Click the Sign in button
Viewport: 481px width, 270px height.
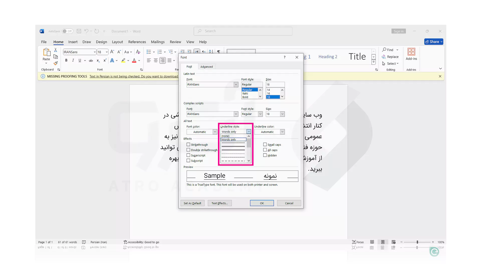click(399, 31)
